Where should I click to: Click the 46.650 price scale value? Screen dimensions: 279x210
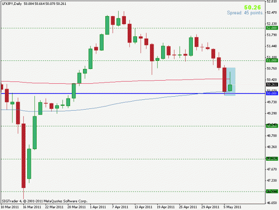tap(272, 203)
